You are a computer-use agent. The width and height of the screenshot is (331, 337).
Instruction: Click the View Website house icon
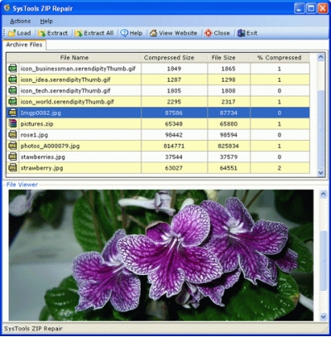(x=153, y=33)
